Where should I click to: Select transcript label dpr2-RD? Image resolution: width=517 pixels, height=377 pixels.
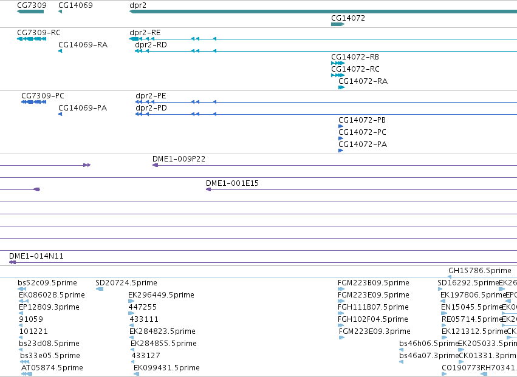pos(151,45)
